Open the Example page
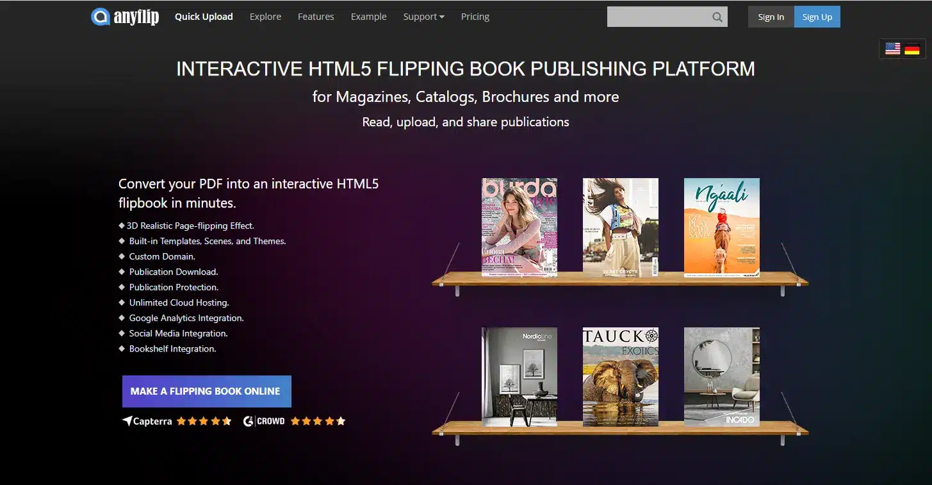This screenshot has height=485, width=932. [x=368, y=17]
